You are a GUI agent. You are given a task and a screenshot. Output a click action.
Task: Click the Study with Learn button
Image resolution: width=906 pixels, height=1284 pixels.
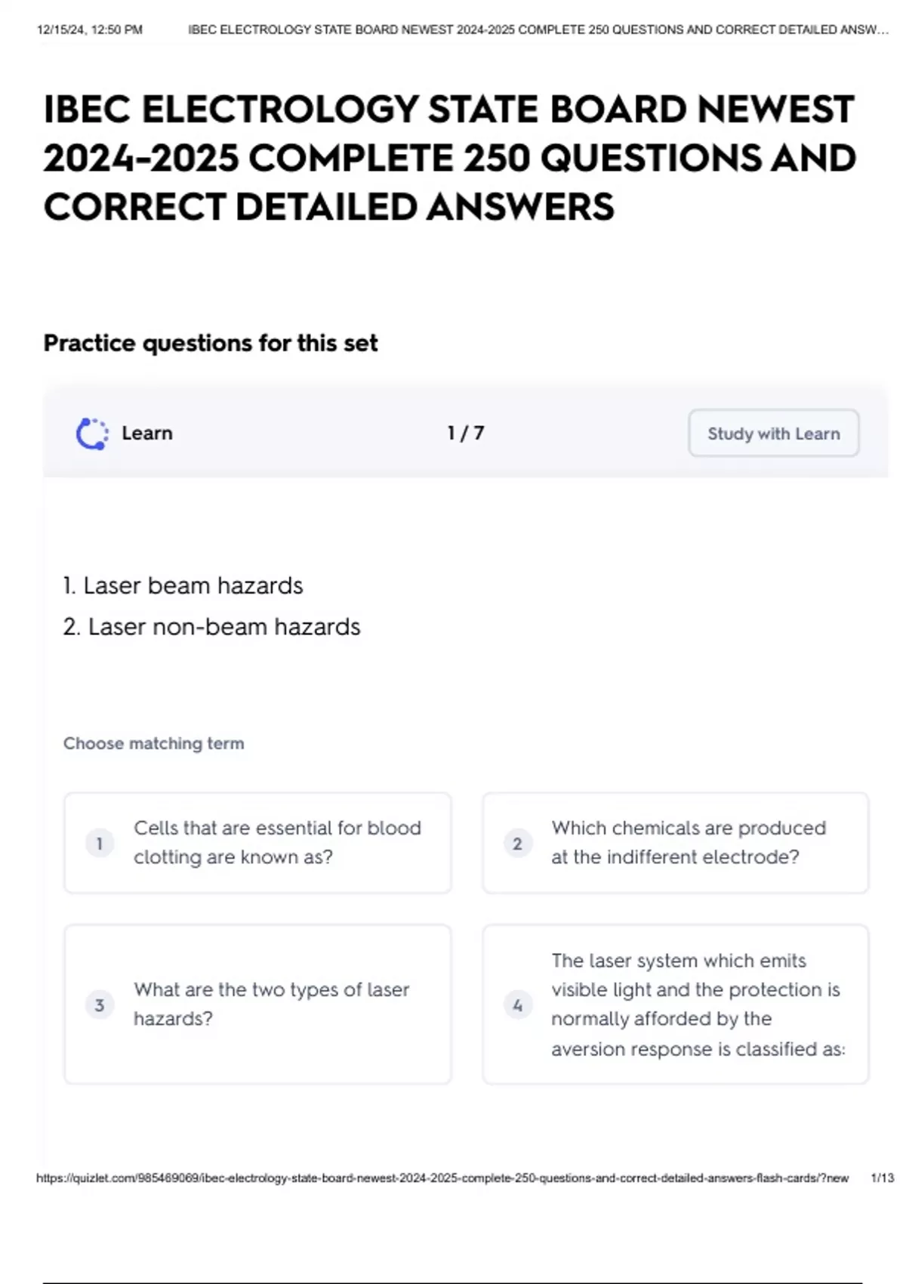774,434
